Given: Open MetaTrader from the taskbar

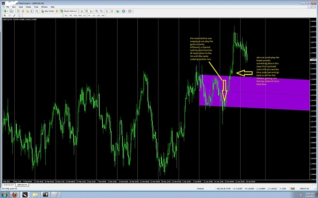Looking at the screenshot, I should (25, 195).
